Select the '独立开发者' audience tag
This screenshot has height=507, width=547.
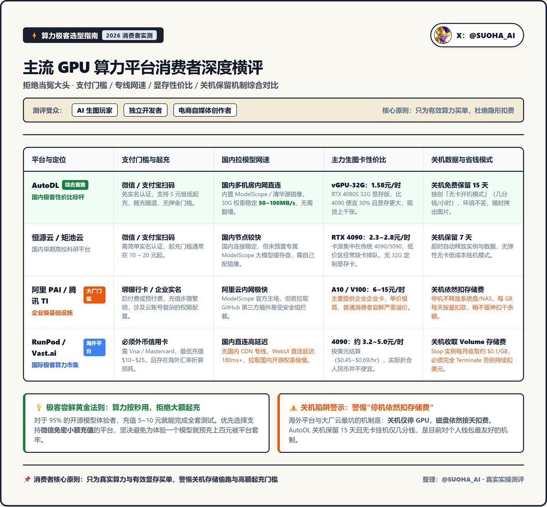(145, 110)
